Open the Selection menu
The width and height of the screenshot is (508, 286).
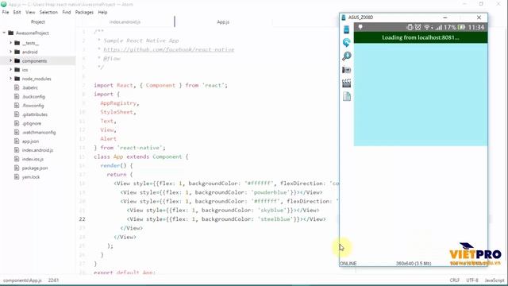[48, 13]
